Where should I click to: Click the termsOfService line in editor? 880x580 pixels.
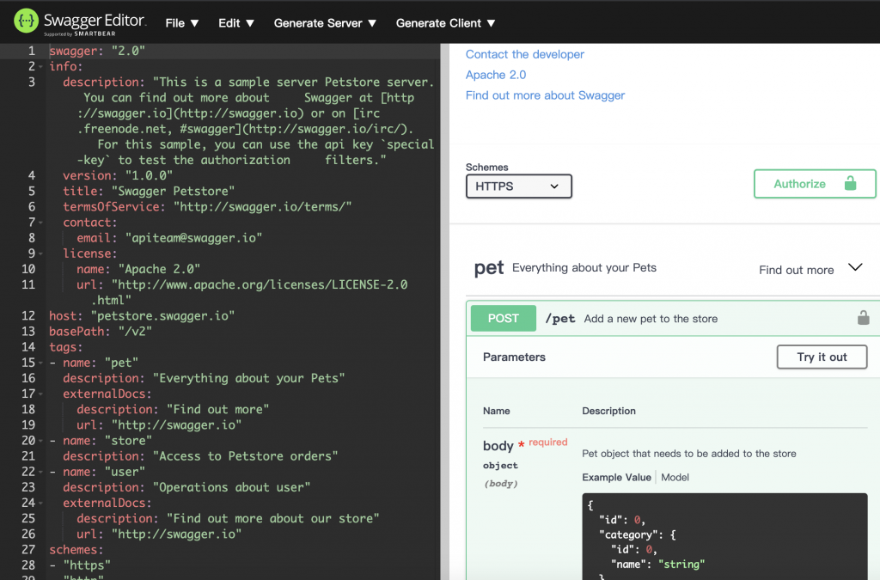point(207,207)
